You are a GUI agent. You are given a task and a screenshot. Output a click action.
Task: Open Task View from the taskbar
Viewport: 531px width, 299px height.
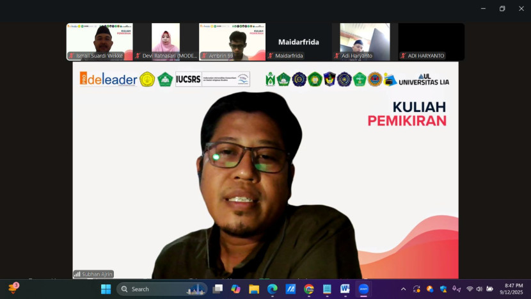218,289
